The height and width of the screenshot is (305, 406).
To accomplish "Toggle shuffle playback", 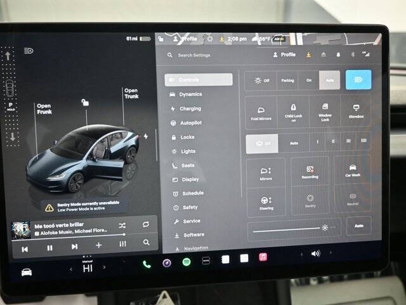I will pyautogui.click(x=122, y=226).
